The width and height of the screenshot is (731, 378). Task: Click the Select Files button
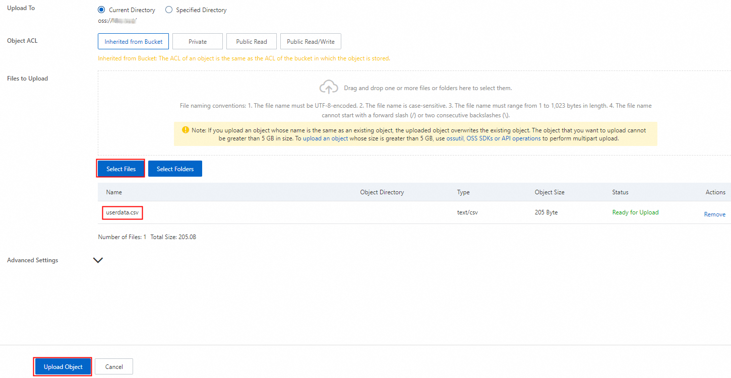click(x=121, y=169)
